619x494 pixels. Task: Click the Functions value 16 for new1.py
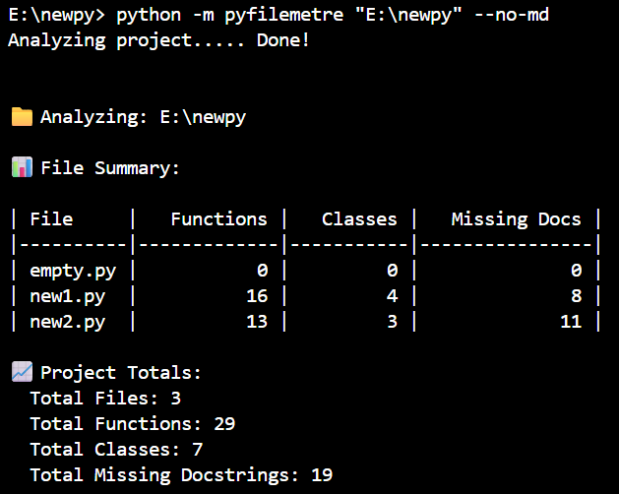[257, 296]
